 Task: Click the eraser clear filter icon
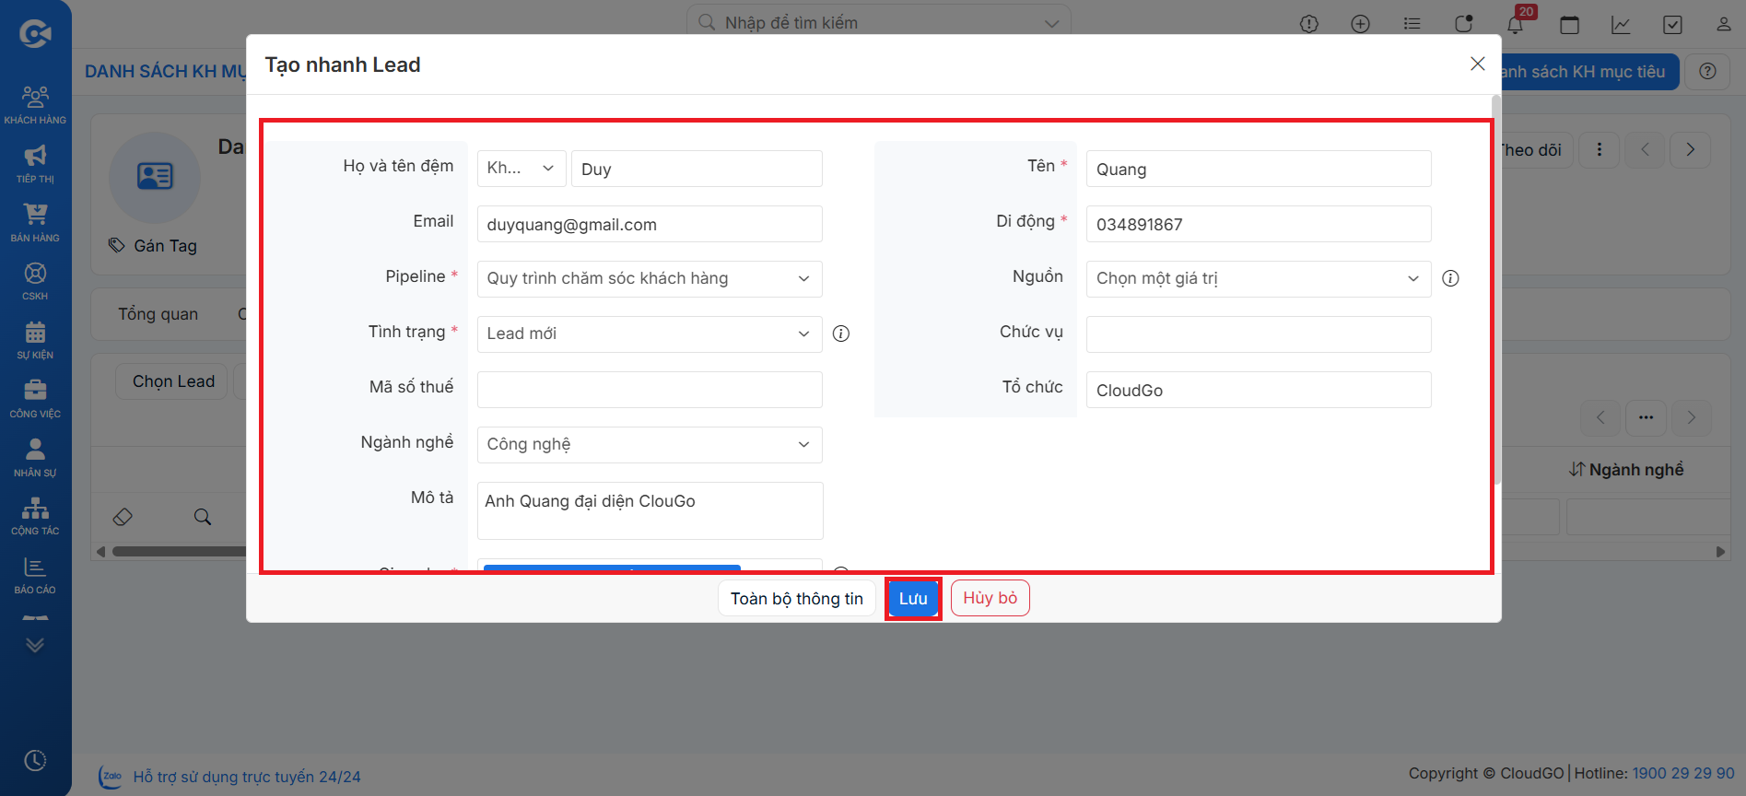point(123,517)
